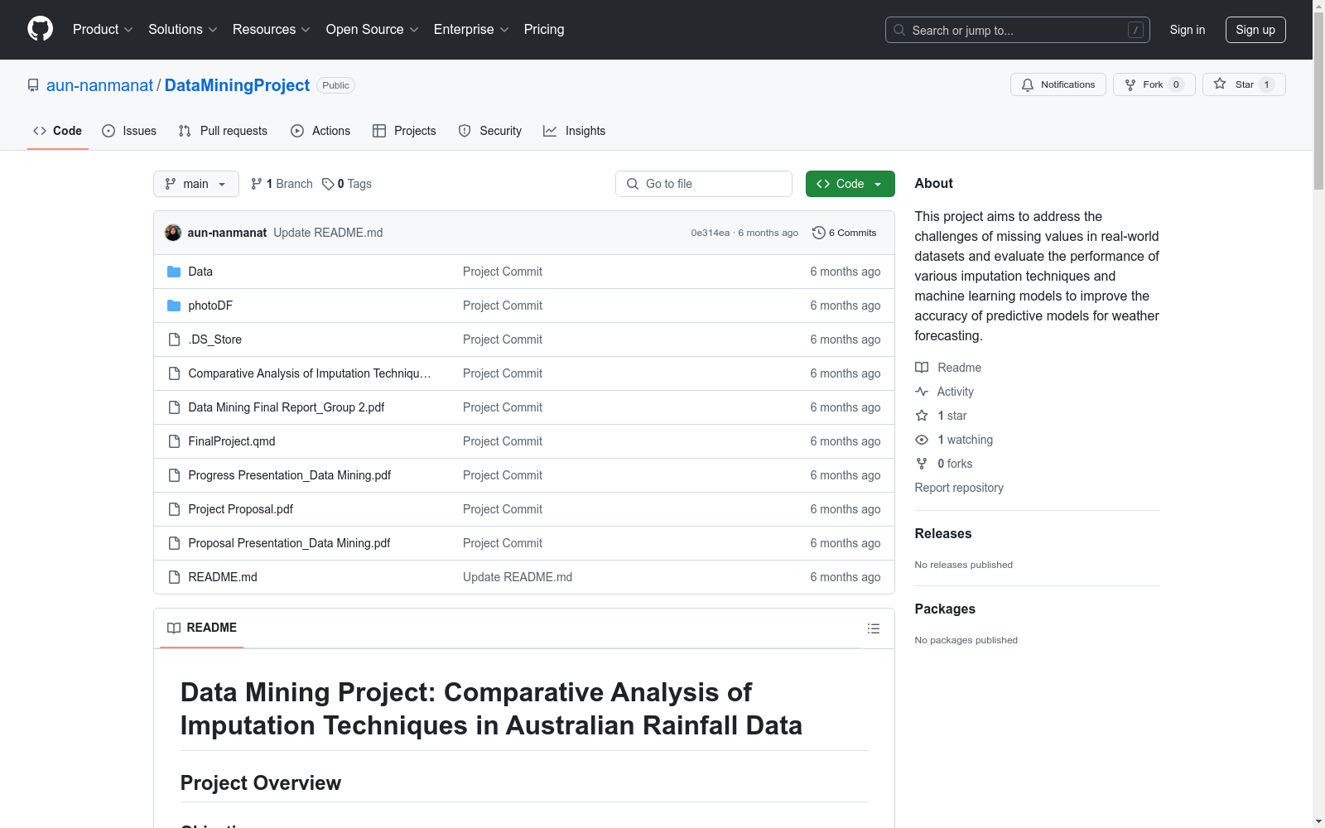Open the Releases heading link

click(943, 533)
